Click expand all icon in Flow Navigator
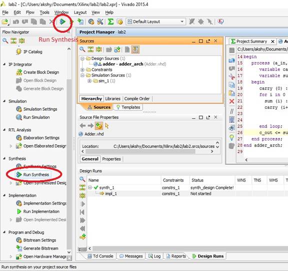 point(21,40)
